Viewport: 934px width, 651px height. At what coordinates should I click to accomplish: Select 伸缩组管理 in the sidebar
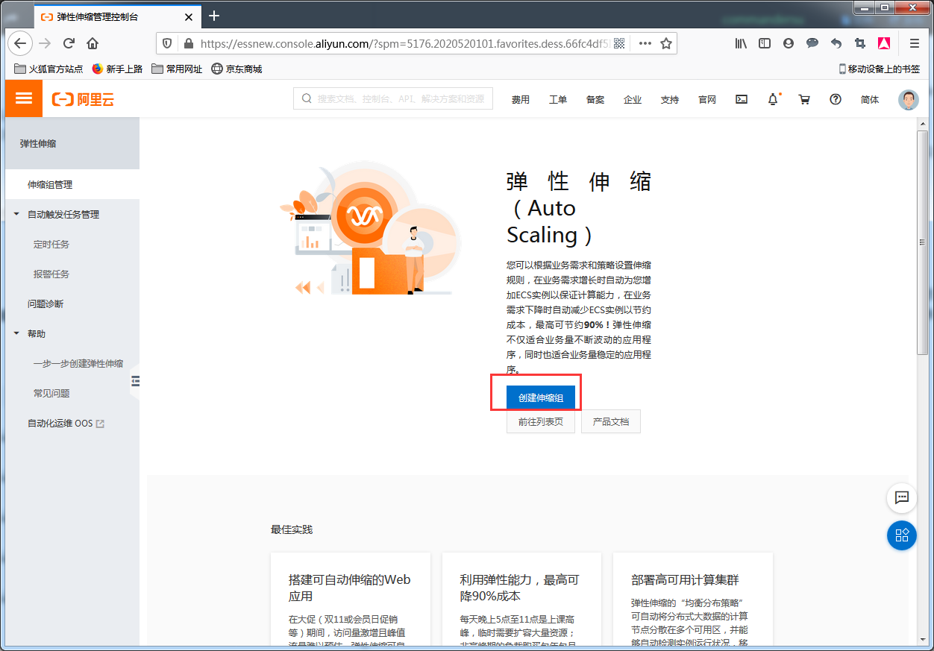point(50,185)
